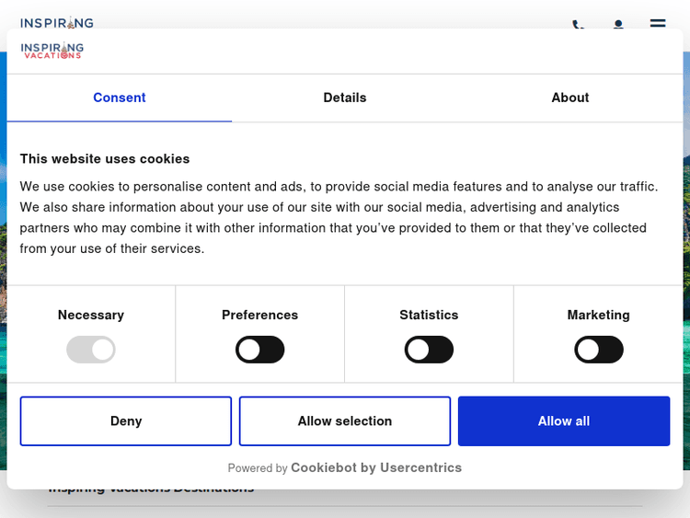
Task: Select the About tab
Action: [x=570, y=98]
